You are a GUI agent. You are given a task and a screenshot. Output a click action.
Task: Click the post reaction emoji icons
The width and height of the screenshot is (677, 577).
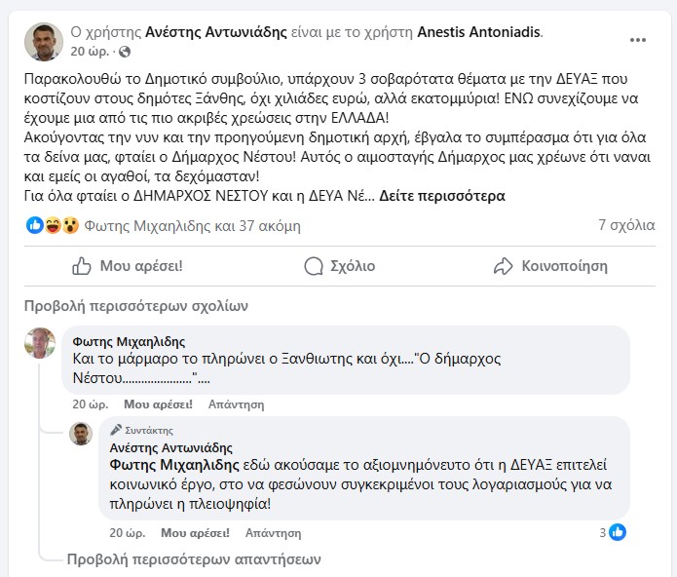tap(53, 225)
